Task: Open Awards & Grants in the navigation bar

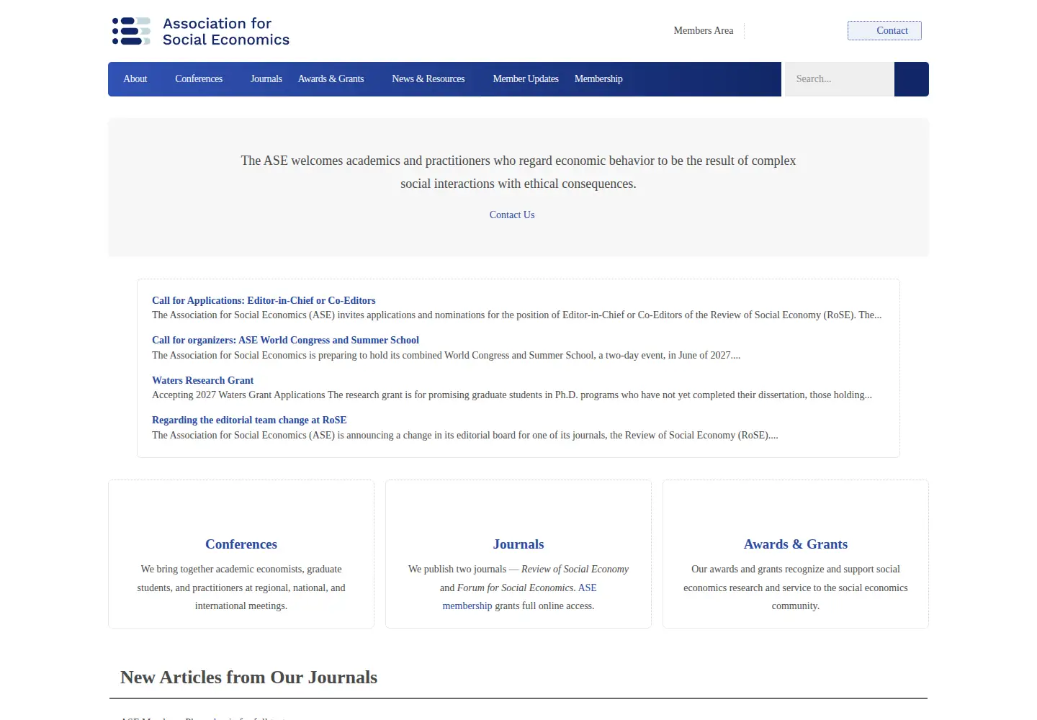Action: 331,79
